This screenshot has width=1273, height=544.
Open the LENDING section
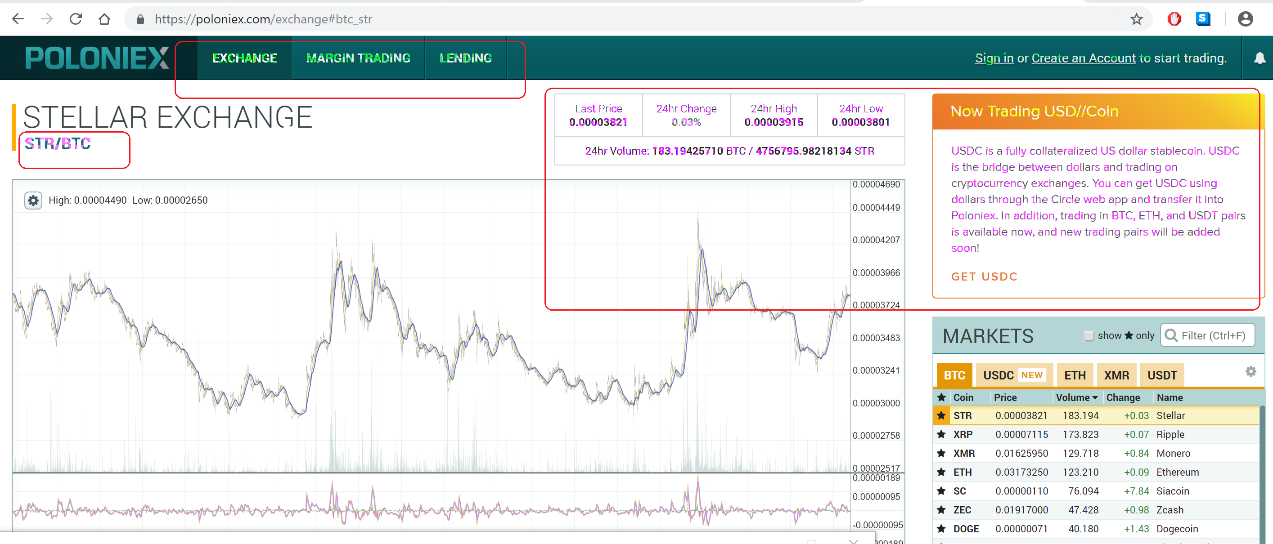466,58
